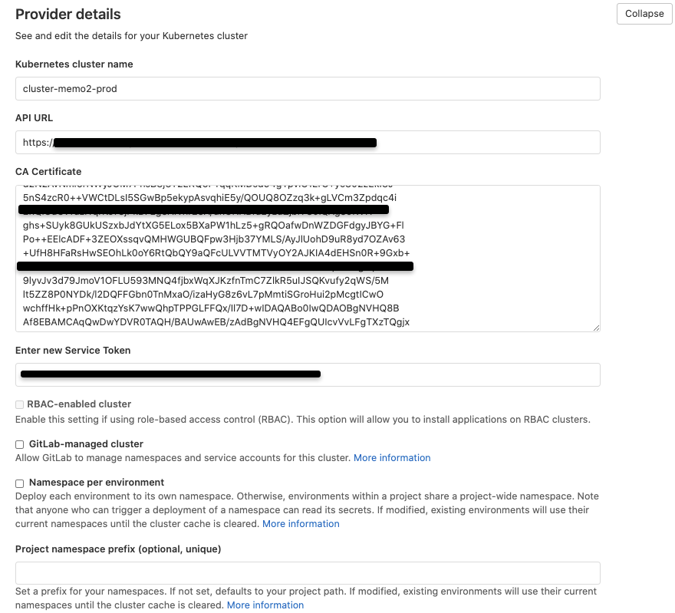The height and width of the screenshot is (613, 675).
Task: Grab the CA Certificate textarea resize handle
Action: (596, 328)
